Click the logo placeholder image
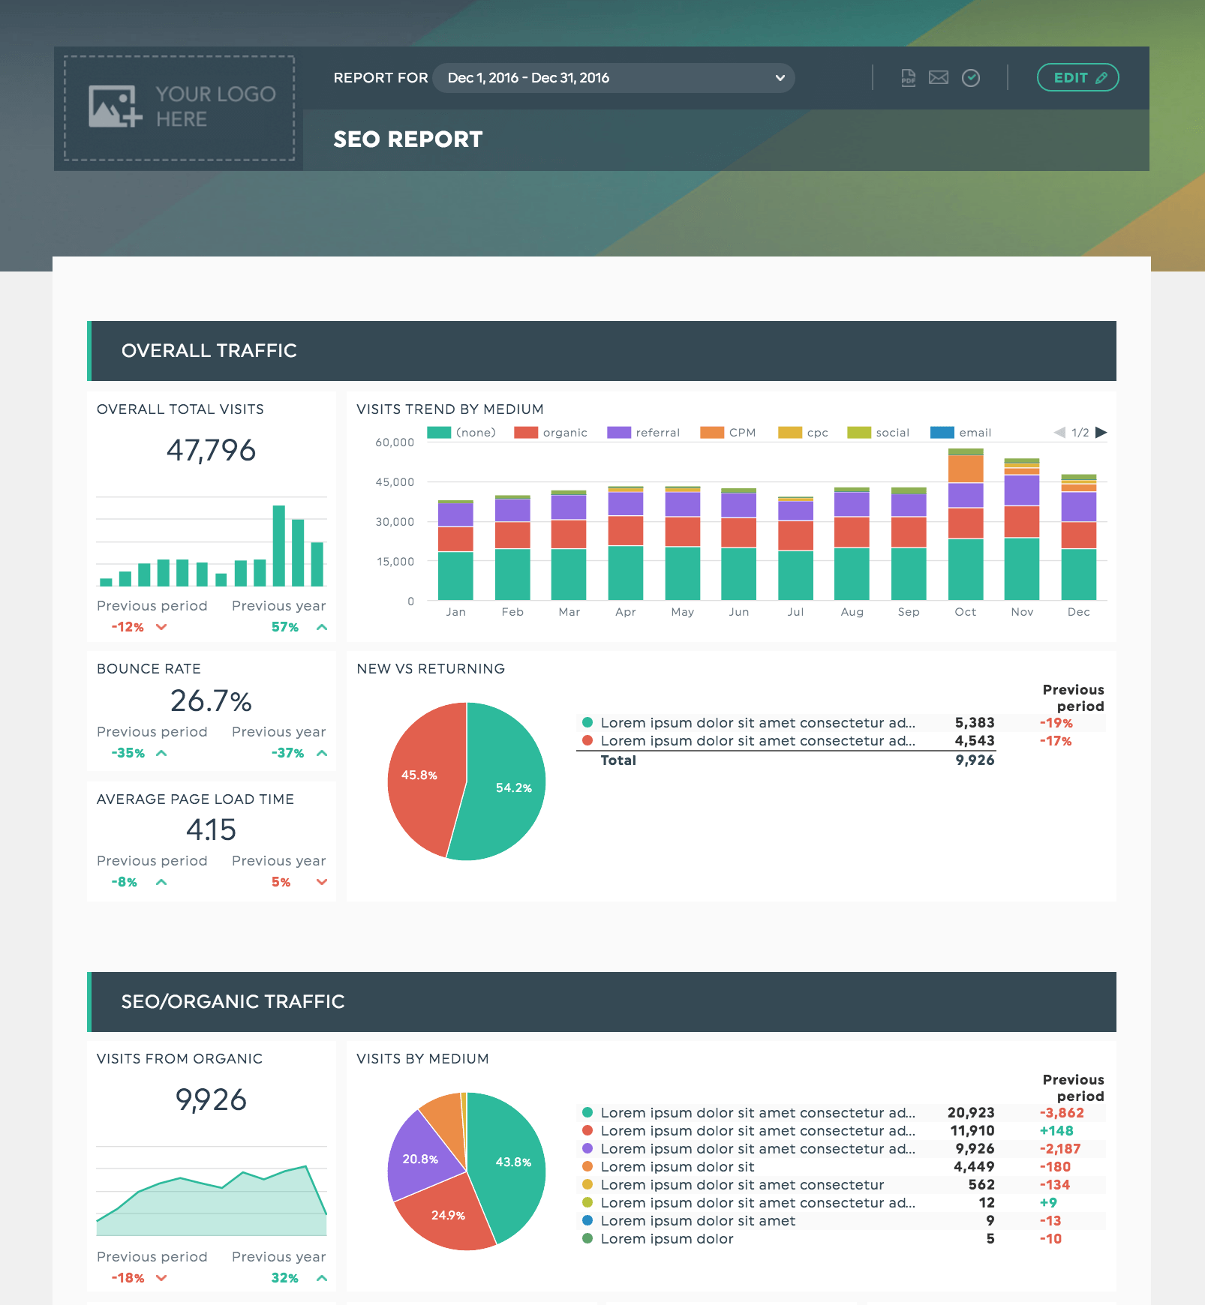This screenshot has width=1205, height=1305. tap(179, 108)
